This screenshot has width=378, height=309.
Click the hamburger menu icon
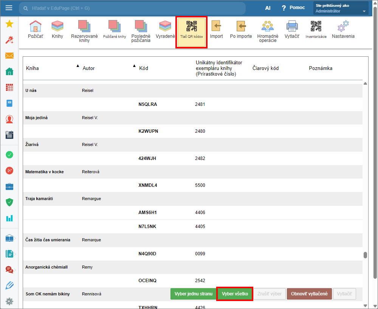[9, 8]
